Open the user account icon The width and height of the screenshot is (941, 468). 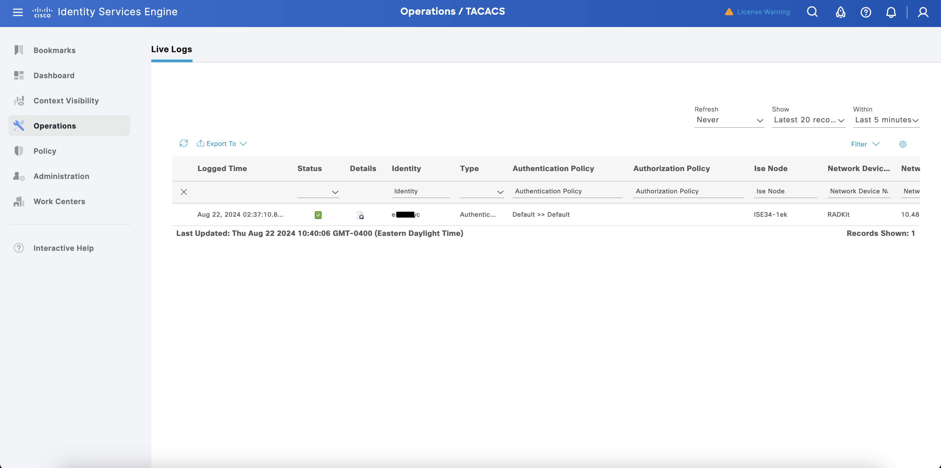923,12
